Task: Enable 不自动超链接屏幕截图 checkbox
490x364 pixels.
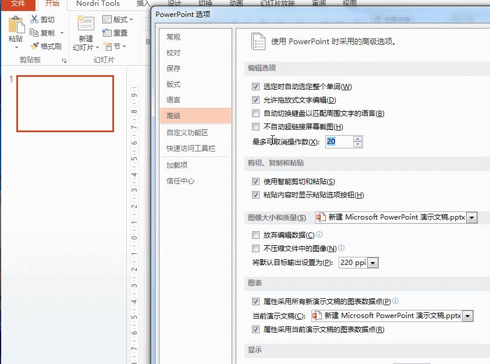Action: coord(255,127)
